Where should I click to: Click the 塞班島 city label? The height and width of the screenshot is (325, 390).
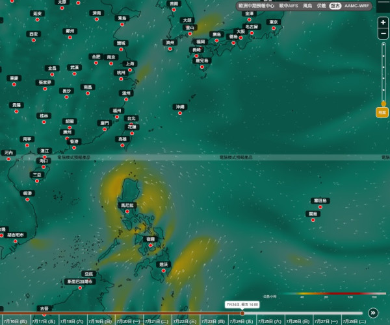click(320, 200)
